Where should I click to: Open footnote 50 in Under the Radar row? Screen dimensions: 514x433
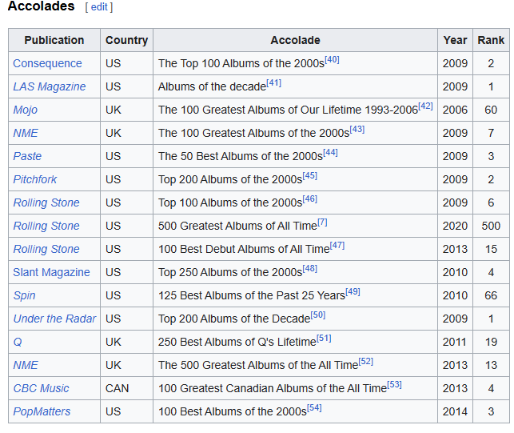point(317,315)
